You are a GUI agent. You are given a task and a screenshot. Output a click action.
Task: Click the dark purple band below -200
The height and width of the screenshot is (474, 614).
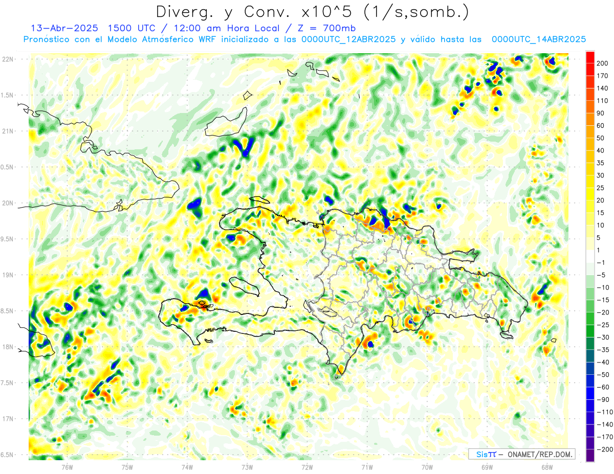pyautogui.click(x=590, y=455)
